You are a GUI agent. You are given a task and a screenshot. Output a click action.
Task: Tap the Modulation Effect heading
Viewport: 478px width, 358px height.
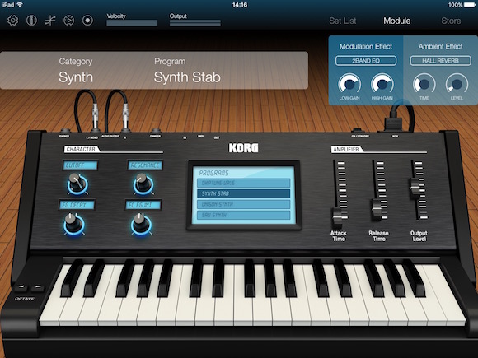coord(366,46)
